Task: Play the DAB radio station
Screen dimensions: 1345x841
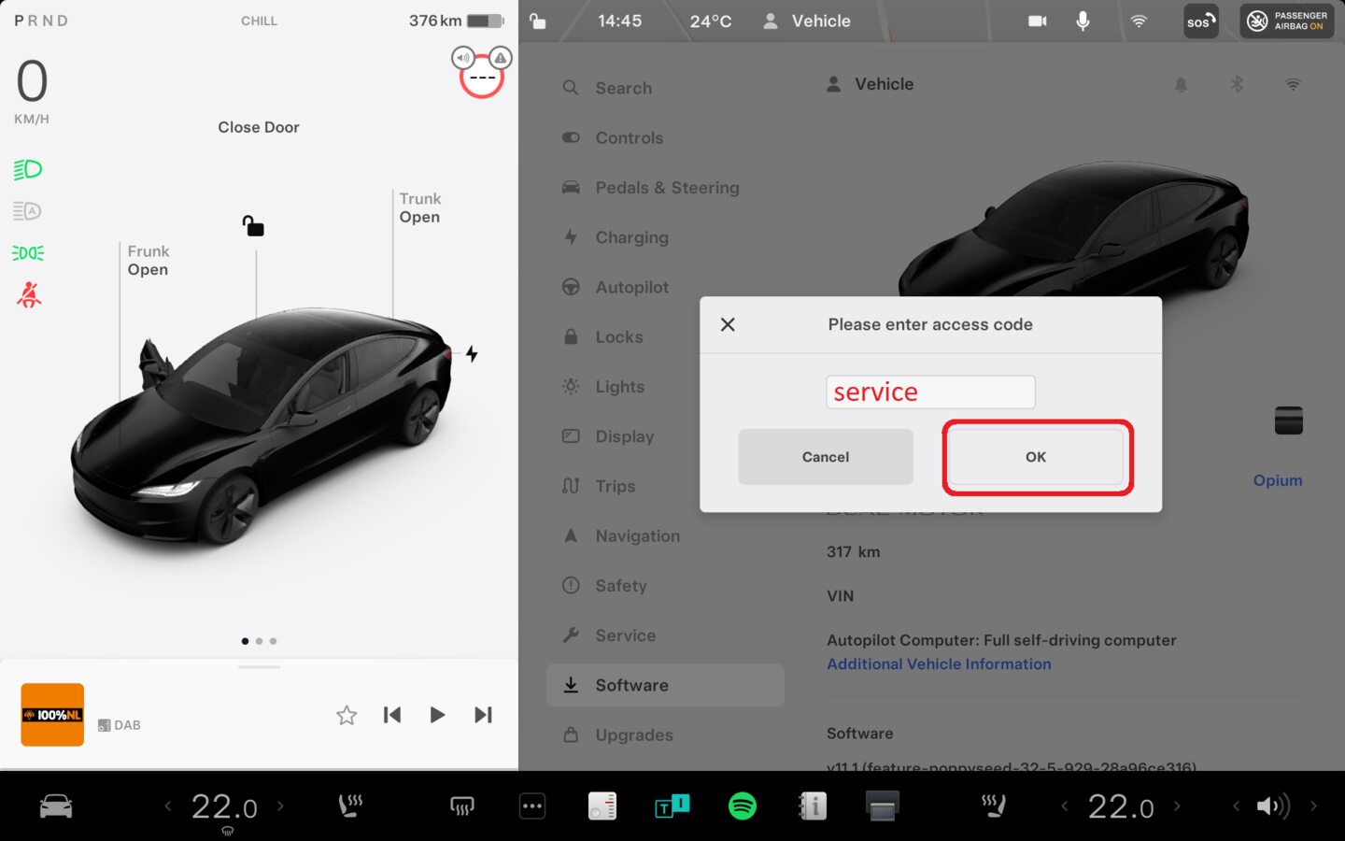Action: [x=437, y=715]
